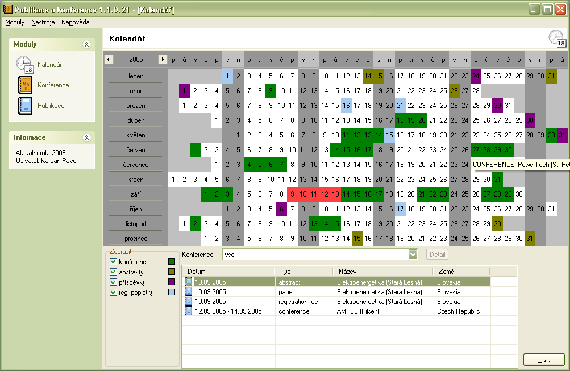The image size is (570, 371).
Task: Click row icon of the 10.09.2005 abstract entry
Action: [188, 282]
